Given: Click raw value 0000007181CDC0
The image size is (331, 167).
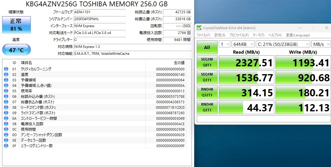Looking at the screenshot, I should 170,108.
